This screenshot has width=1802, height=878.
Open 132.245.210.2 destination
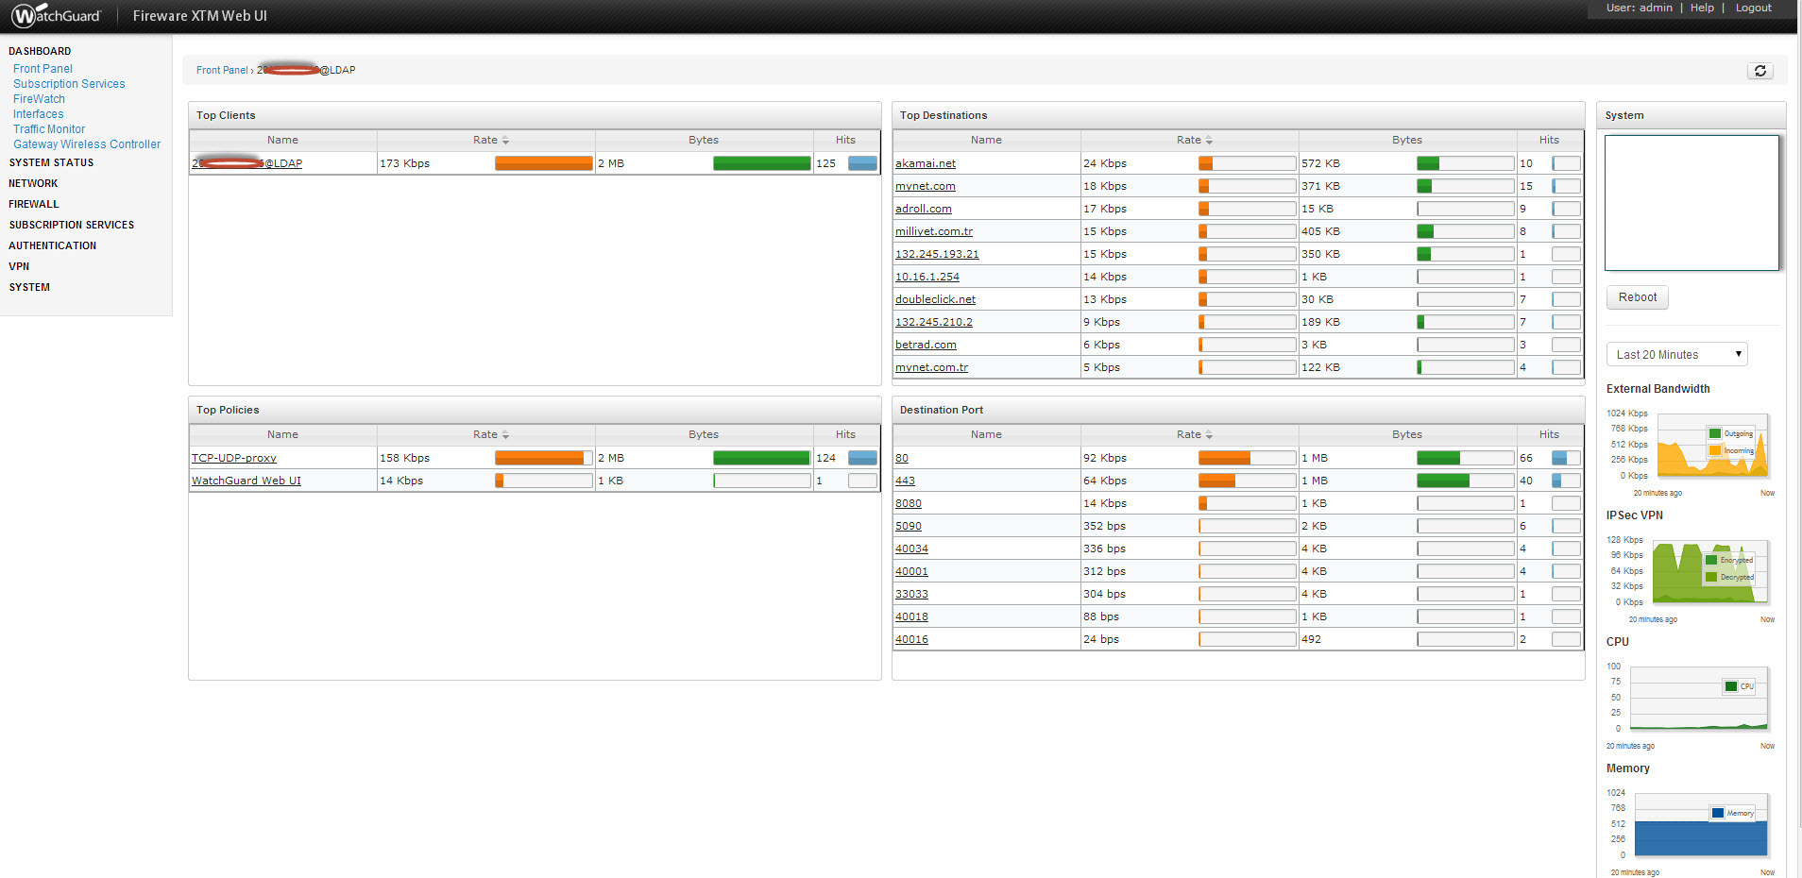(934, 322)
